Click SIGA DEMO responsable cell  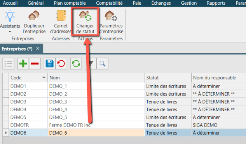point(219,125)
